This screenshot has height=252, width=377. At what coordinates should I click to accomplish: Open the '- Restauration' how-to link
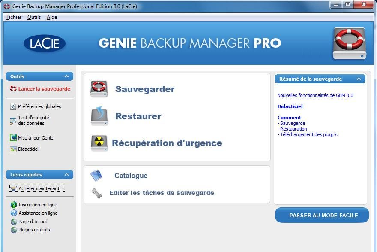point(292,129)
